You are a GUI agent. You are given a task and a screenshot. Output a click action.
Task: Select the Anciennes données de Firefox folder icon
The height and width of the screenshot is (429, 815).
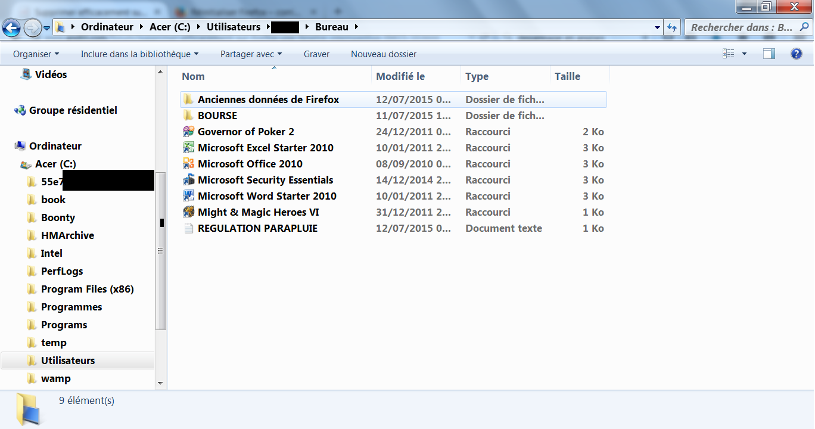pyautogui.click(x=188, y=100)
